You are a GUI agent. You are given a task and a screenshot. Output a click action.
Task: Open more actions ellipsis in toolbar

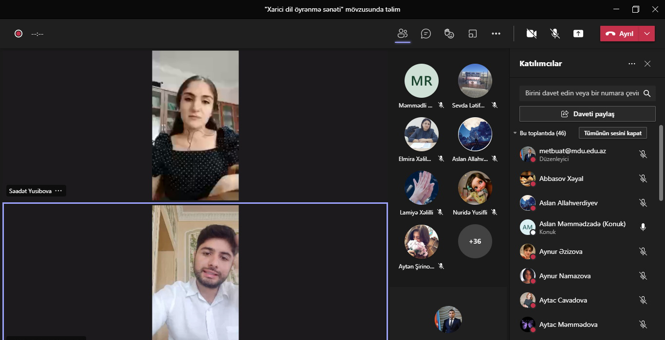(x=496, y=34)
